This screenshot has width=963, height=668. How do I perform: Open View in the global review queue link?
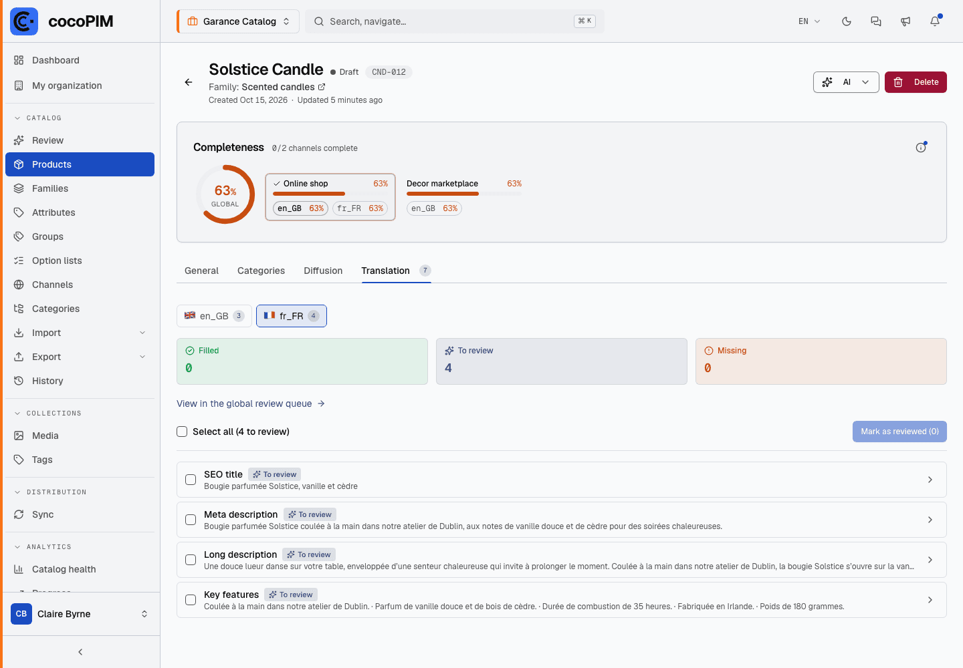[251, 403]
